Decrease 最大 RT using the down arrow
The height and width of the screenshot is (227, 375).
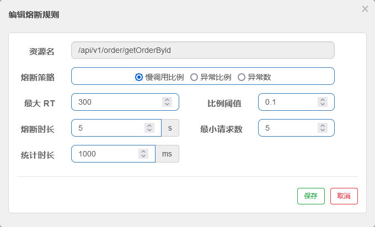point(167,104)
